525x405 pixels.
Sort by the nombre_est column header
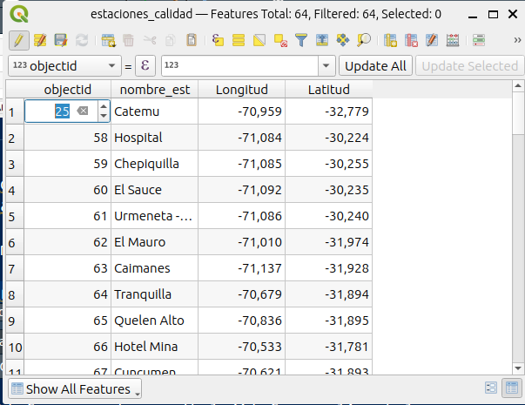point(154,90)
